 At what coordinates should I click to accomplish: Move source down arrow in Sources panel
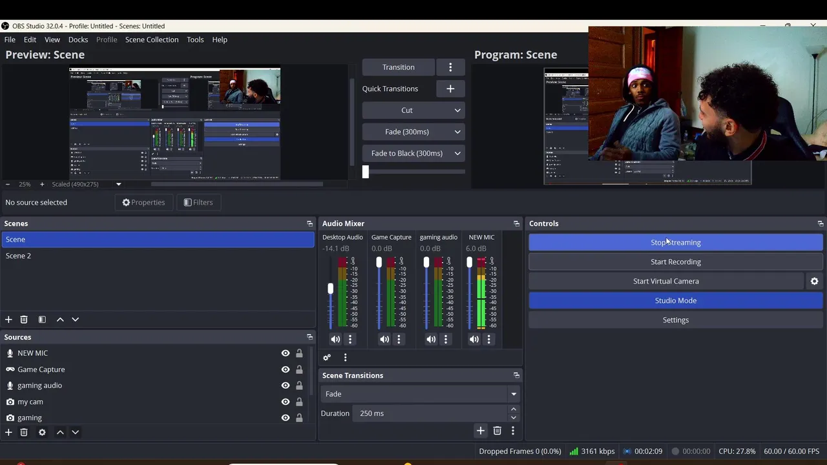(75, 432)
